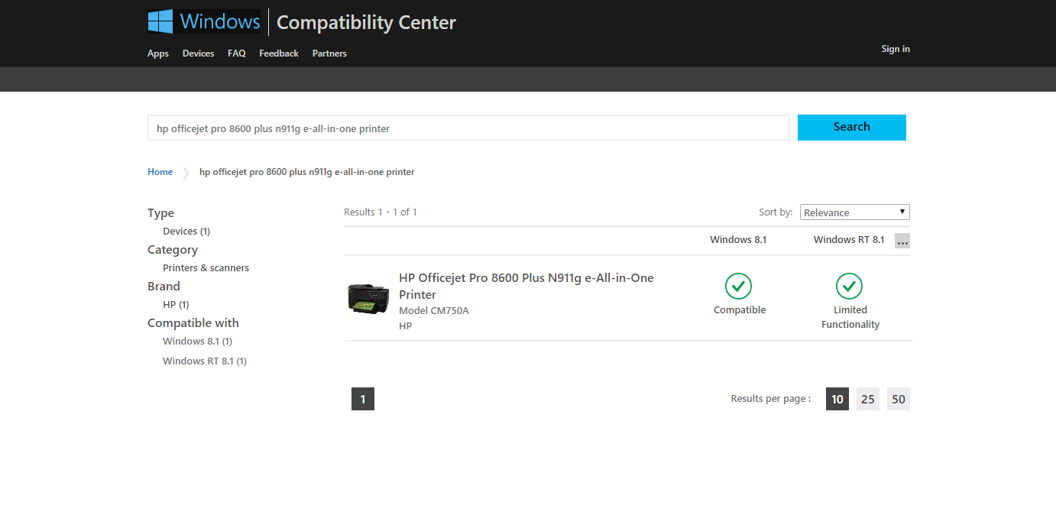Show 10 results per page
The width and height of the screenshot is (1056, 528).
coord(837,399)
